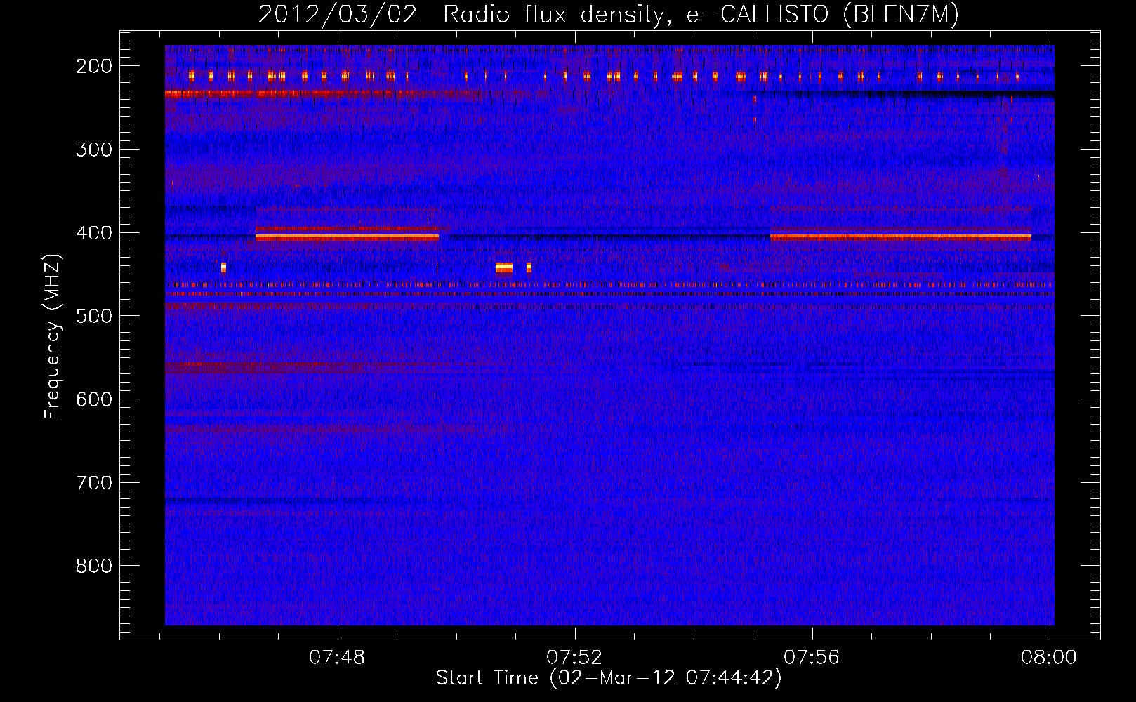Click the 07:48 time tick label
This screenshot has width=1136, height=702.
pyautogui.click(x=337, y=658)
